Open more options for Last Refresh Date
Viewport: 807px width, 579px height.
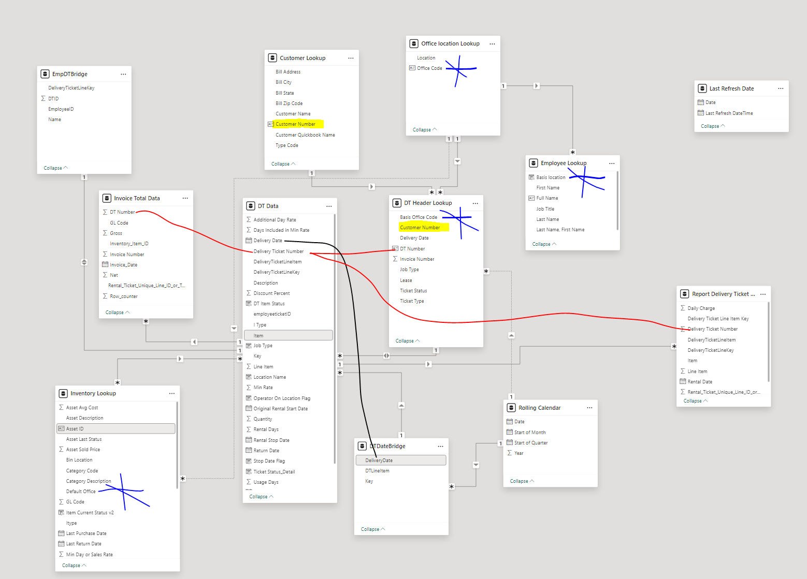click(781, 88)
